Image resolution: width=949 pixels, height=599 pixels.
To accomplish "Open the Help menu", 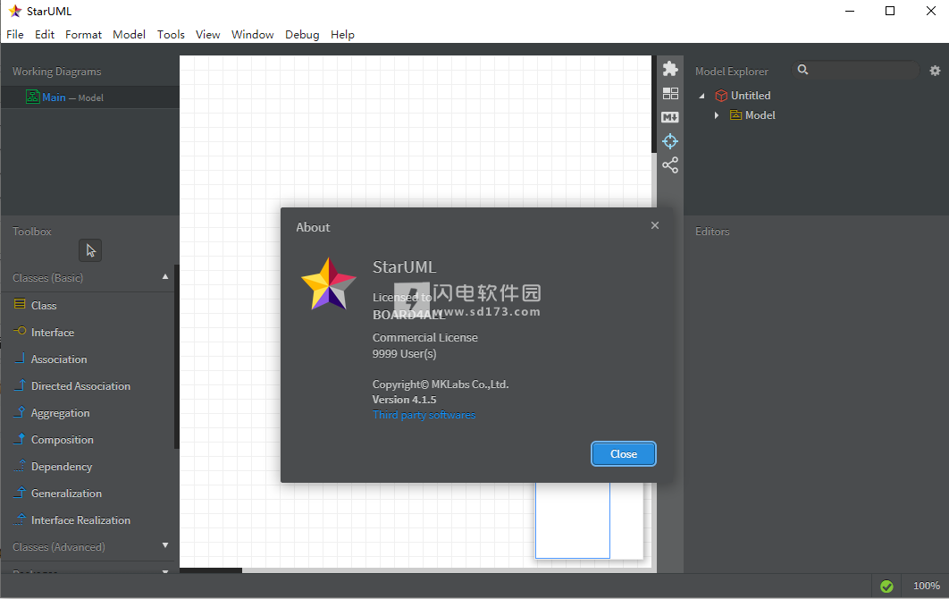I will point(342,35).
